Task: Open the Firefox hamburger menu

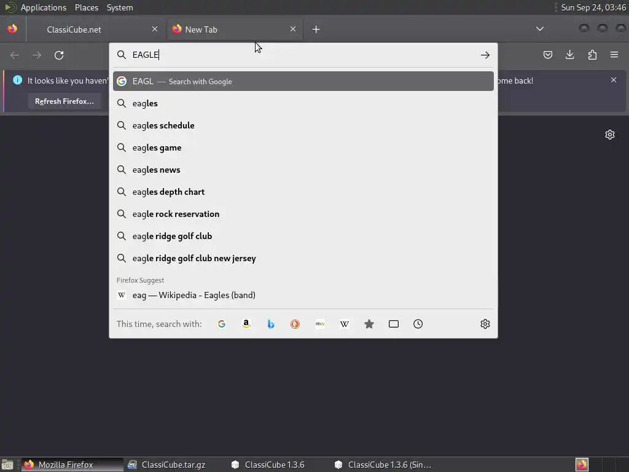Action: [x=614, y=55]
